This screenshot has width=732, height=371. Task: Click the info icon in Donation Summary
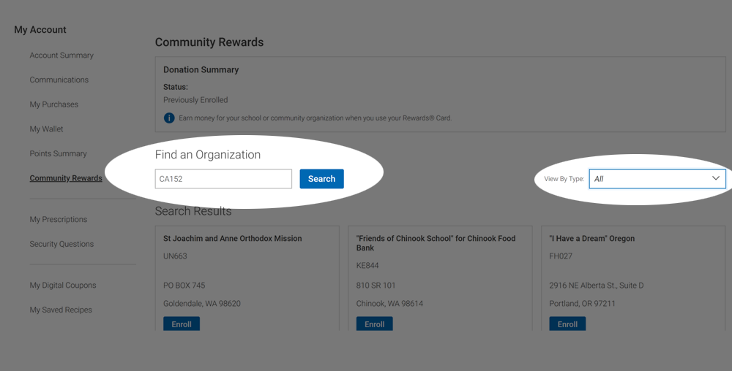click(x=169, y=118)
